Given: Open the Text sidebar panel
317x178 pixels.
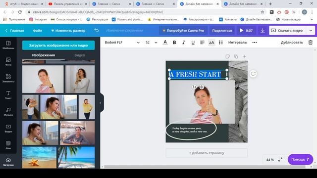Looking at the screenshot, I should point(8,95).
